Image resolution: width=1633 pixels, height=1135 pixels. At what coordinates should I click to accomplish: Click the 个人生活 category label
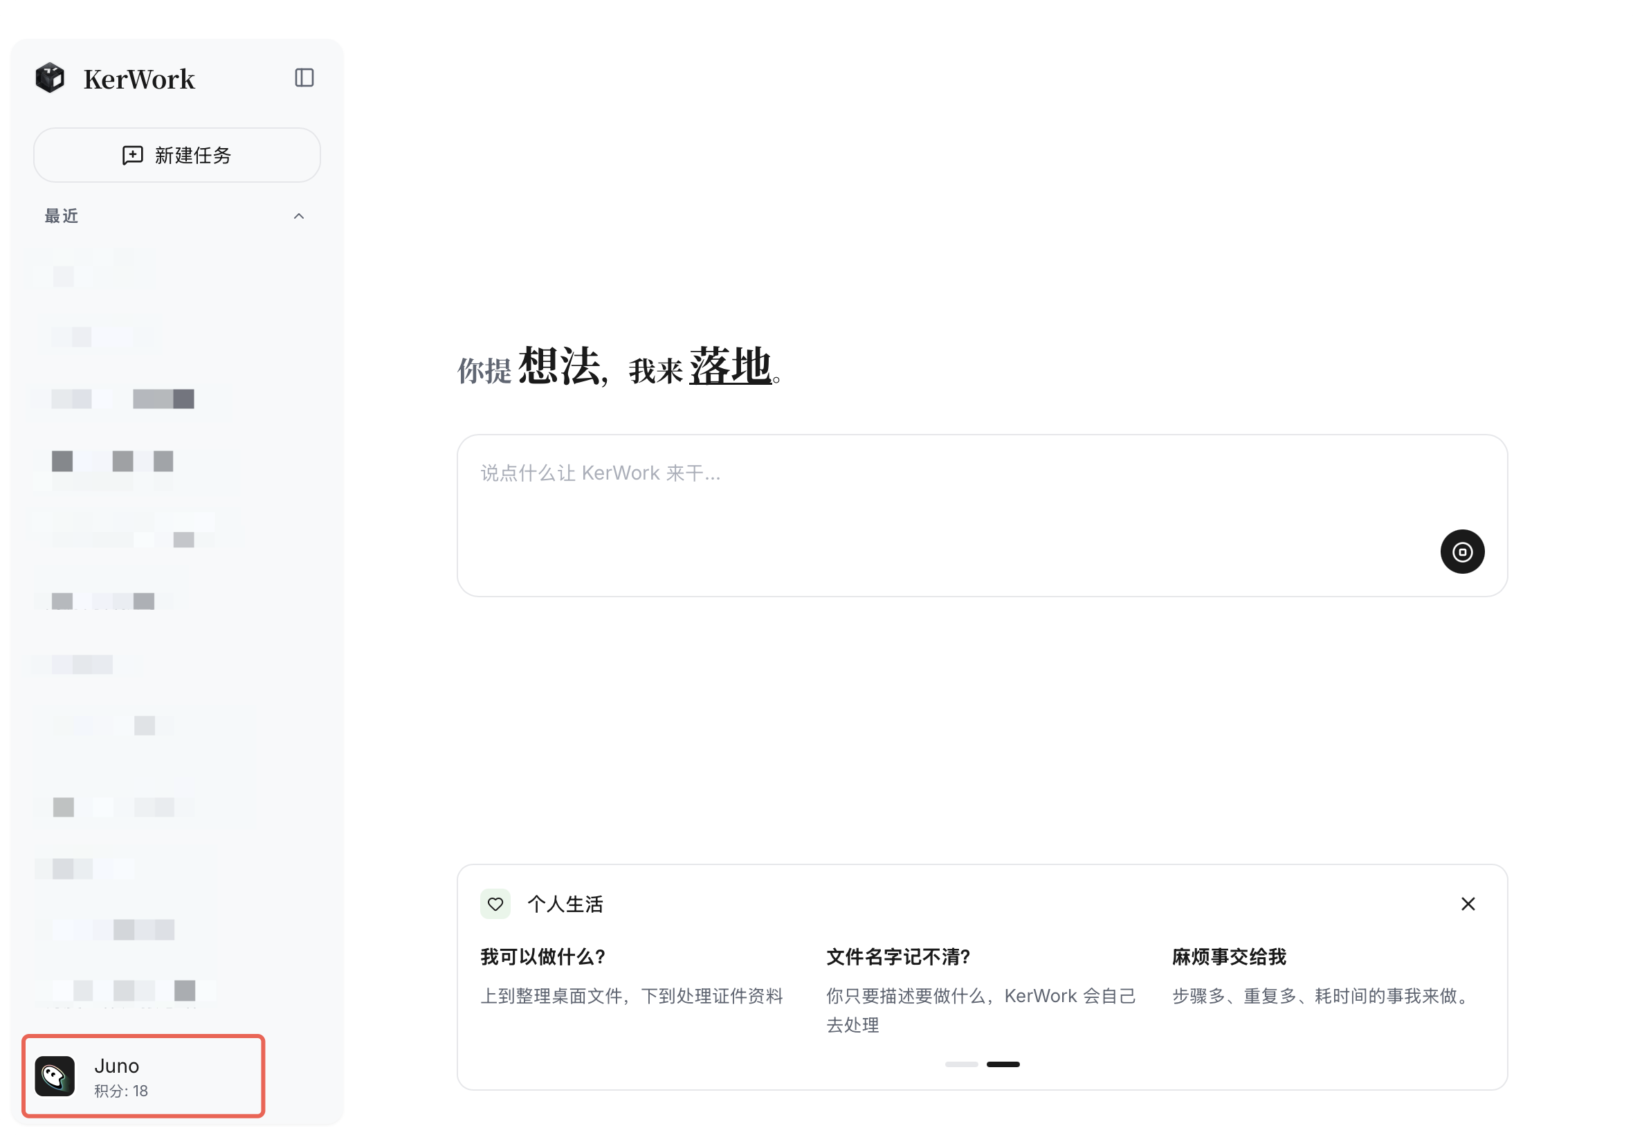coord(565,904)
